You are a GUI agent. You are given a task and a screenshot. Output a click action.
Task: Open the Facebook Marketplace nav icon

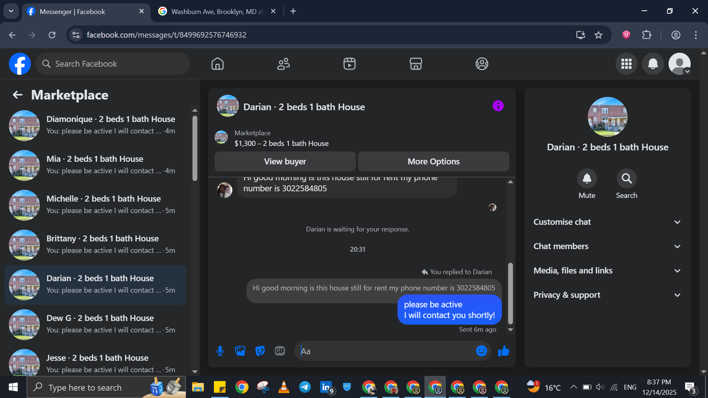pos(416,64)
